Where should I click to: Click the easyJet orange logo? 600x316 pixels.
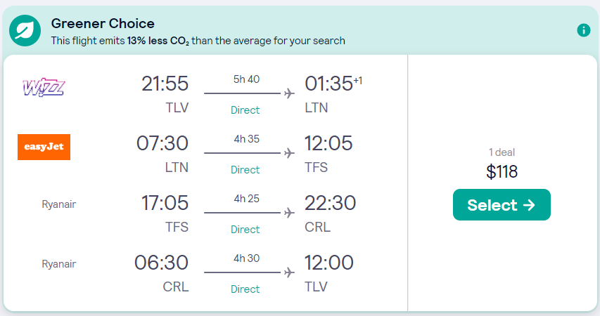[44, 147]
